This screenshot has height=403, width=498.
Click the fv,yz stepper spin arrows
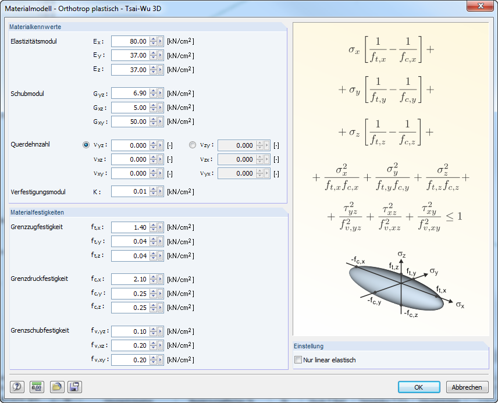click(154, 331)
